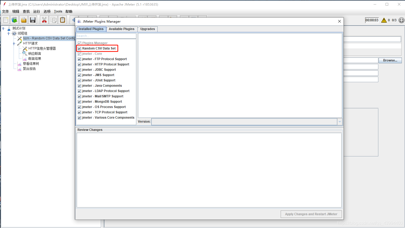Toggle the jmeter - HTTP Protocol Support checkbox
This screenshot has height=228, width=405.
[80, 64]
